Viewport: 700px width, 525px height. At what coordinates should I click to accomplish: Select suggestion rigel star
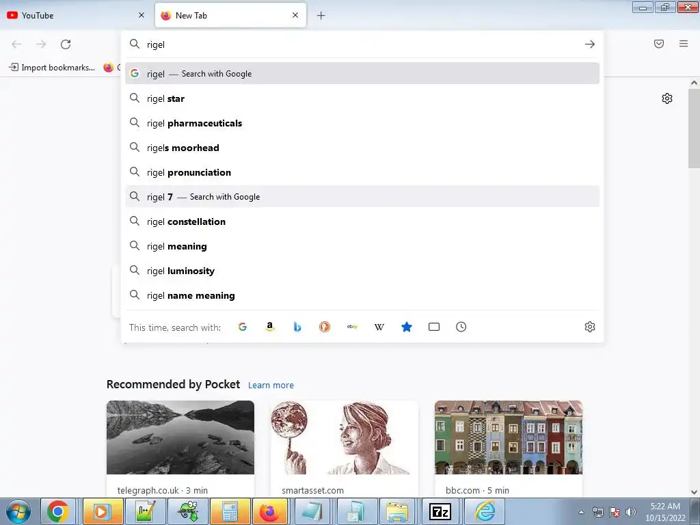[362, 98]
